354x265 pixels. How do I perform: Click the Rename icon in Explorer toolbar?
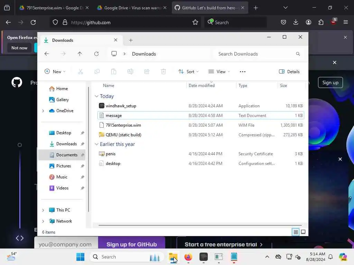130,72
